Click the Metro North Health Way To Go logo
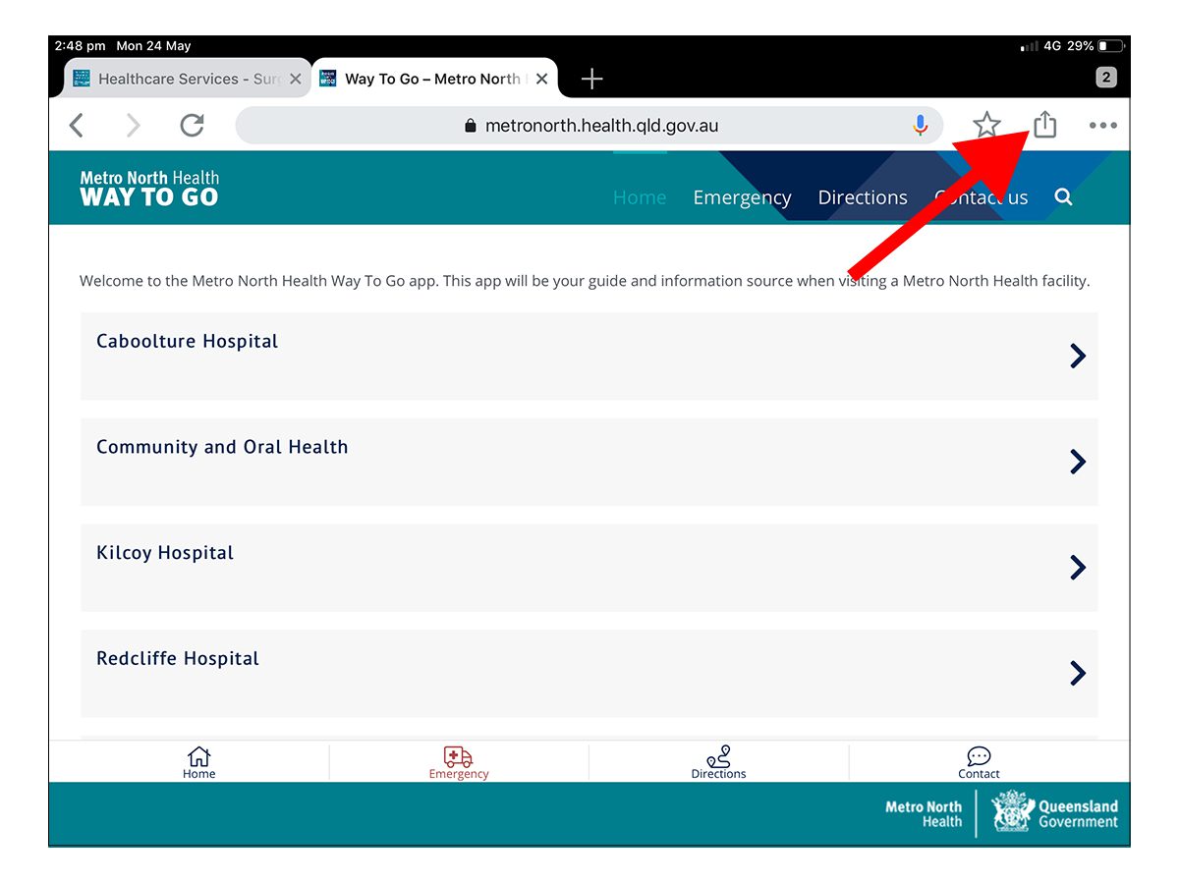This screenshot has height=884, width=1179. pyautogui.click(x=149, y=189)
